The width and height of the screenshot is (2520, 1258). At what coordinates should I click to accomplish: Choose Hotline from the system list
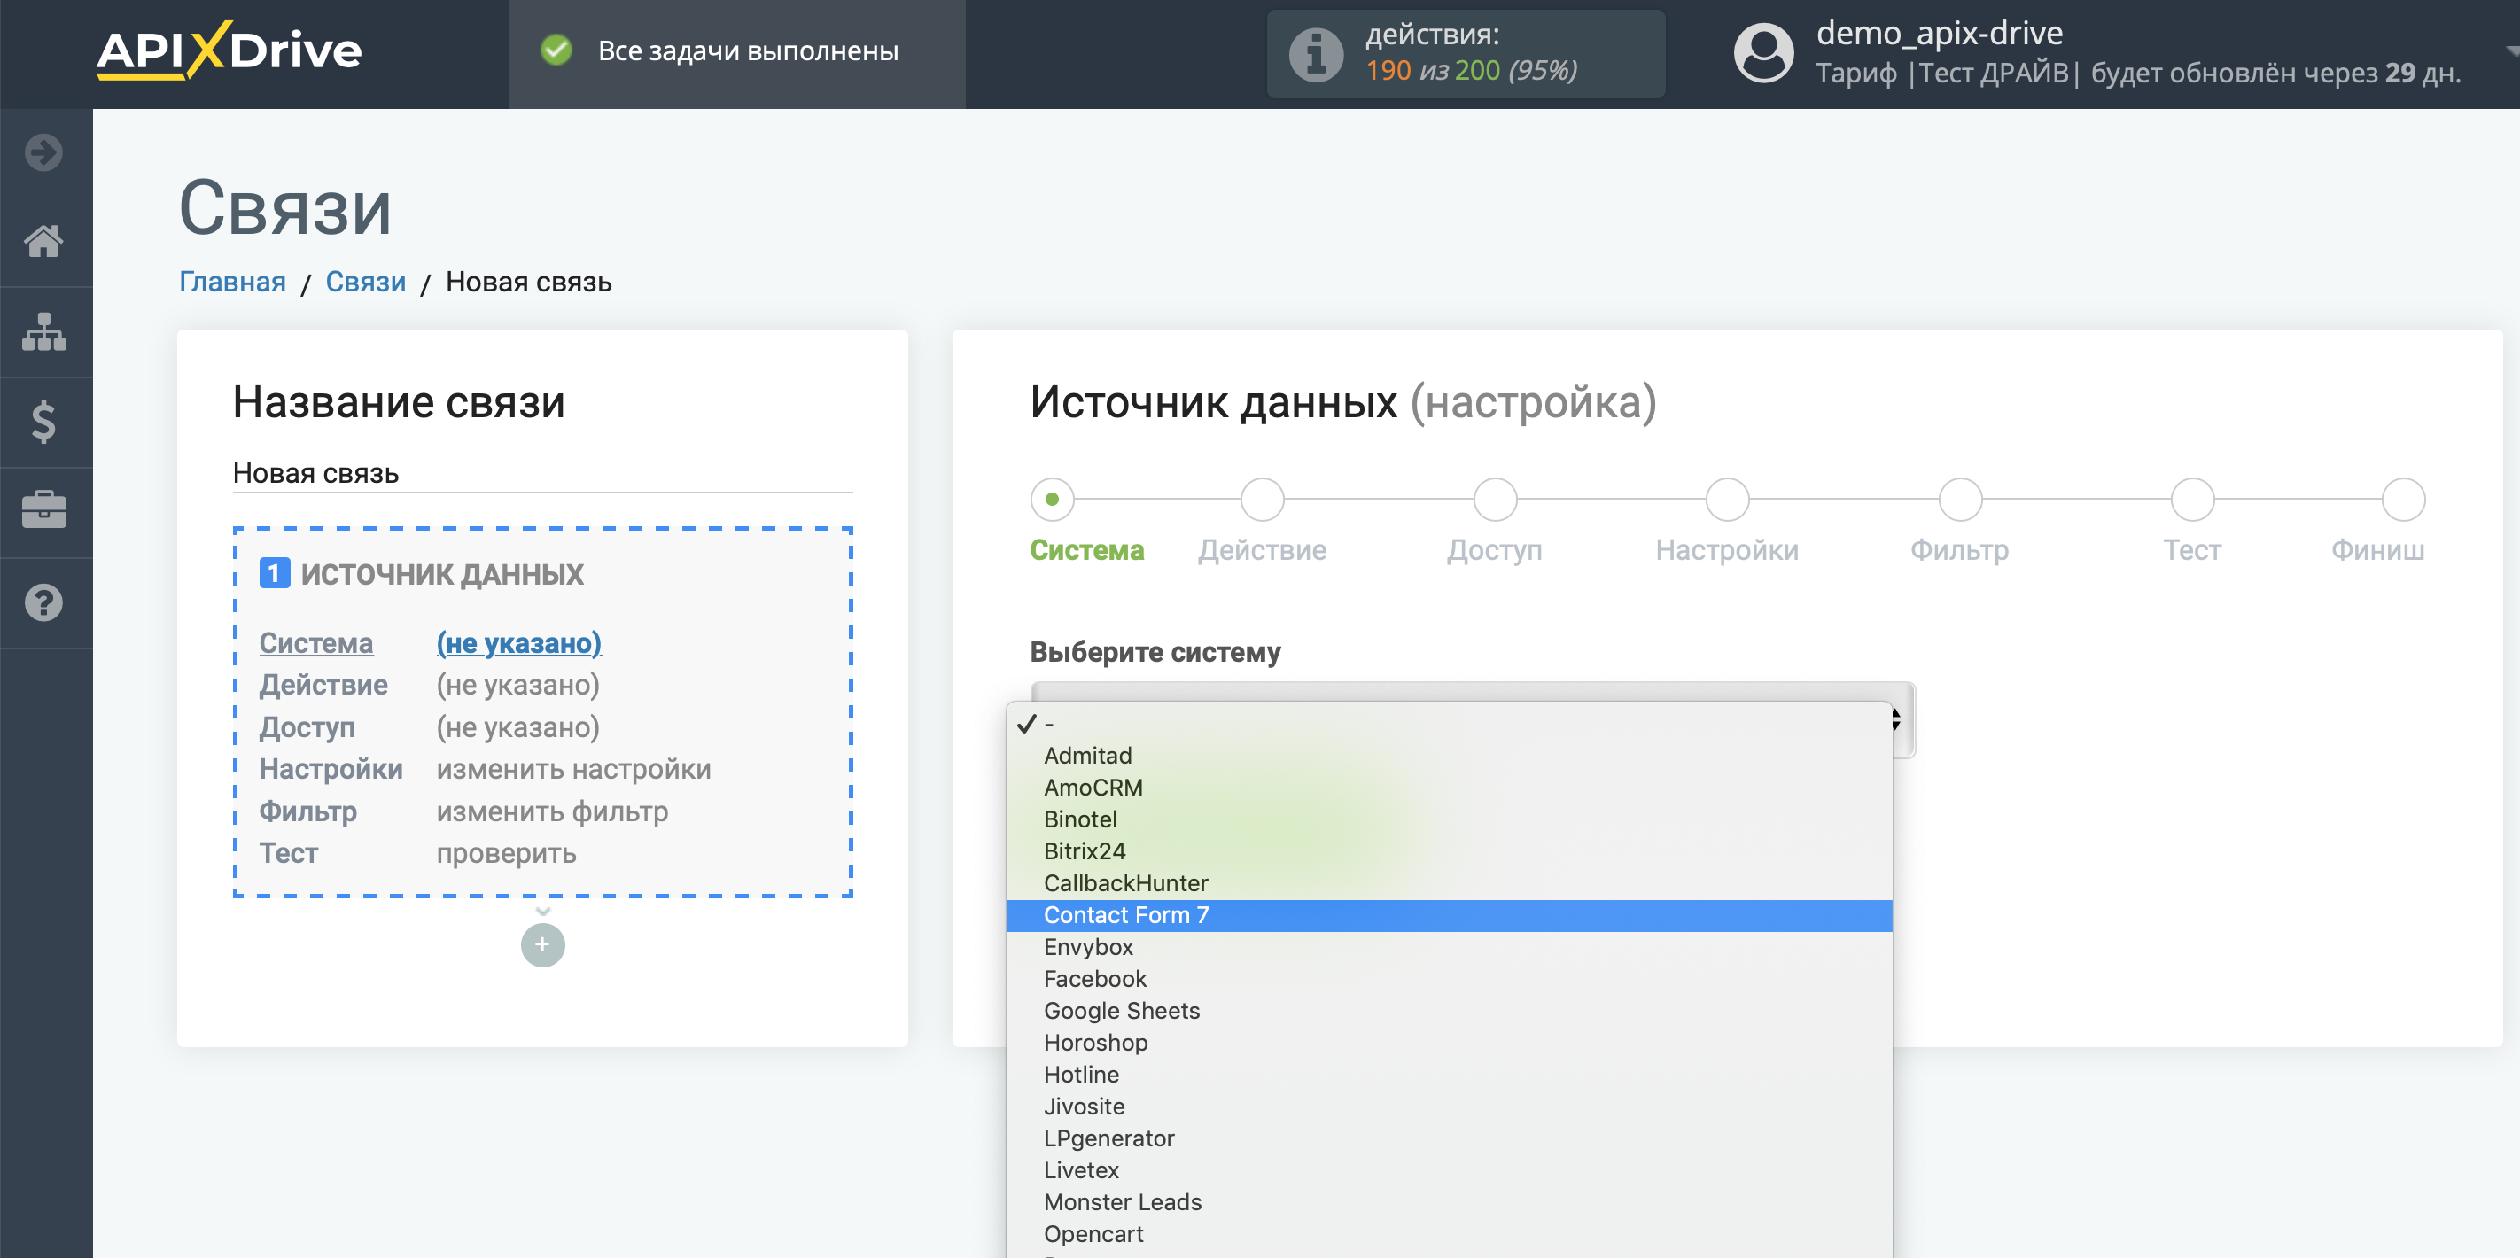click(1449, 1076)
